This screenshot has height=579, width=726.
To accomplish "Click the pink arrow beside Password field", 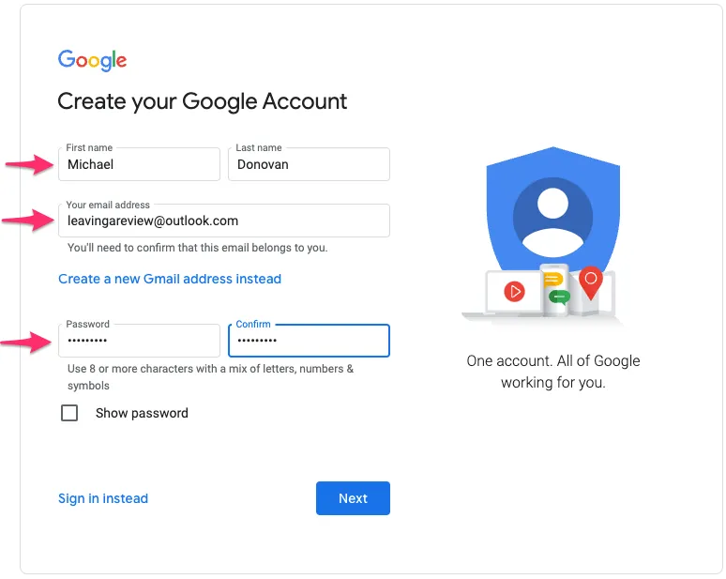I will click(x=25, y=343).
